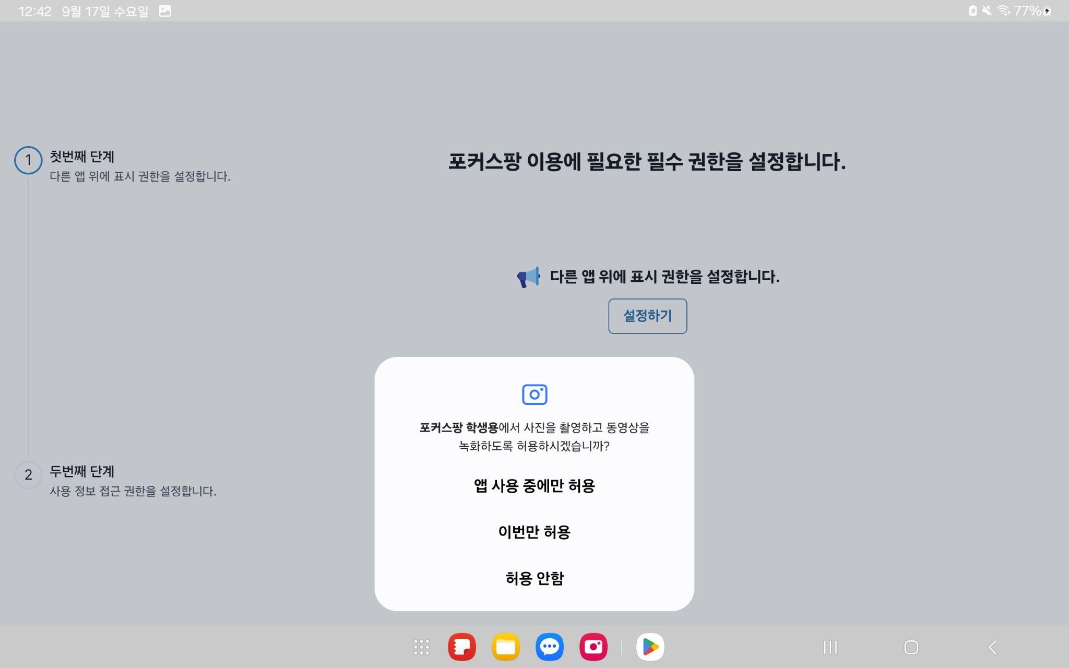Open the blue Messages chat app
This screenshot has height=668, width=1069.
549,647
